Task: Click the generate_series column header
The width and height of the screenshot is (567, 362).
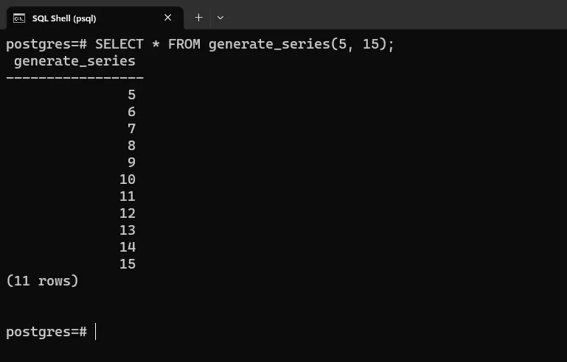Action: click(x=74, y=61)
